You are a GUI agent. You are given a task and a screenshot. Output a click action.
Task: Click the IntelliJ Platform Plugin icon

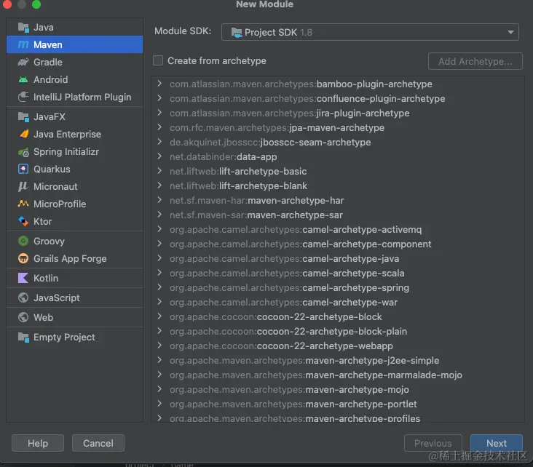click(23, 97)
